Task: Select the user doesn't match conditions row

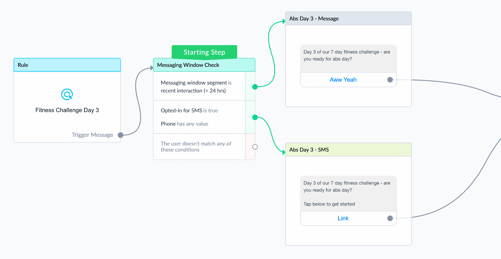Action: coord(199,146)
